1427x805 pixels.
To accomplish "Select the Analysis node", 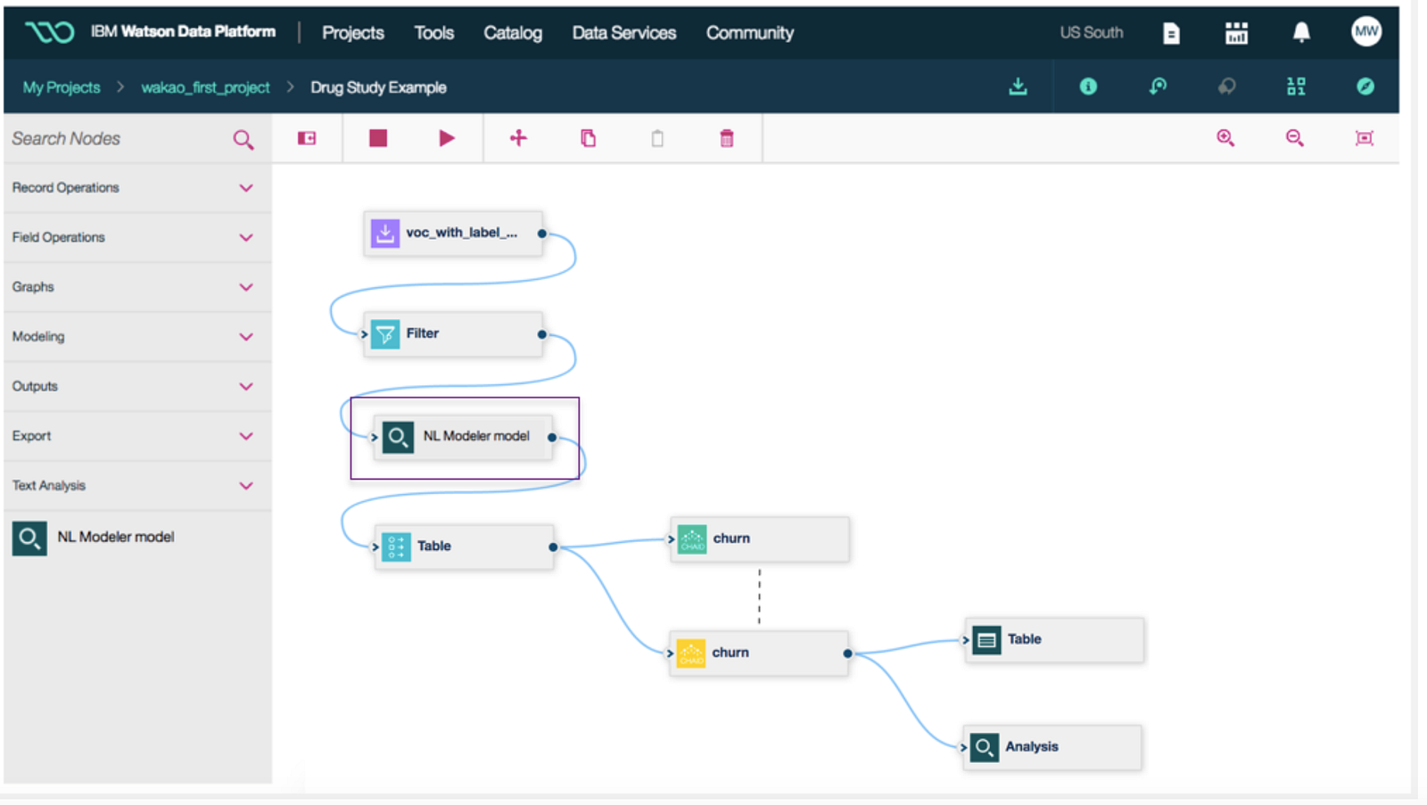I will (x=1052, y=747).
